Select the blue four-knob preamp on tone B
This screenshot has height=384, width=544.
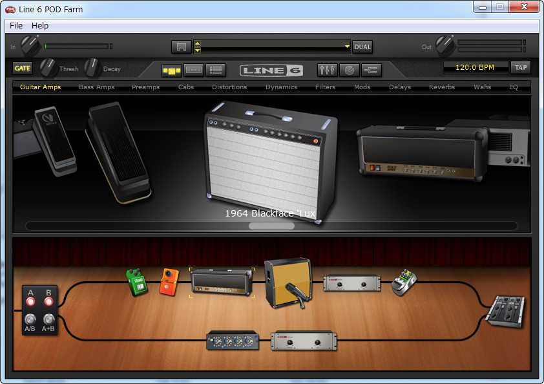pos(233,340)
